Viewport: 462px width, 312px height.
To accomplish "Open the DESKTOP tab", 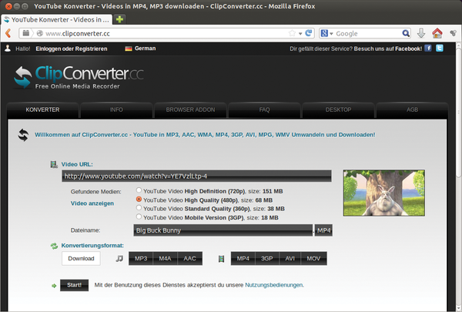I will click(x=338, y=109).
